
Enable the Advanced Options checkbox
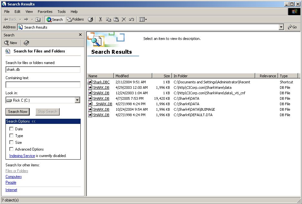click(11, 149)
